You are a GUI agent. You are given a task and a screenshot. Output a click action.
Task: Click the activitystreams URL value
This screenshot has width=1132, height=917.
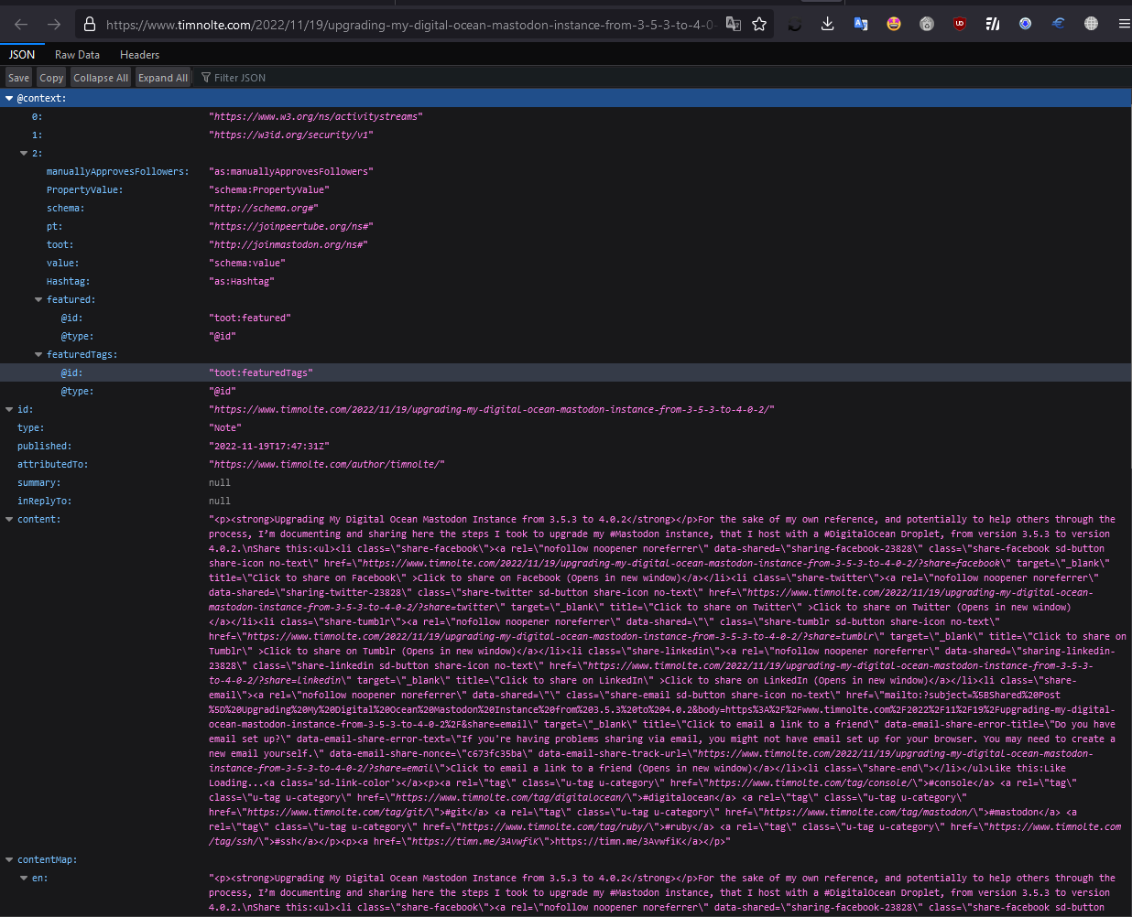(316, 116)
